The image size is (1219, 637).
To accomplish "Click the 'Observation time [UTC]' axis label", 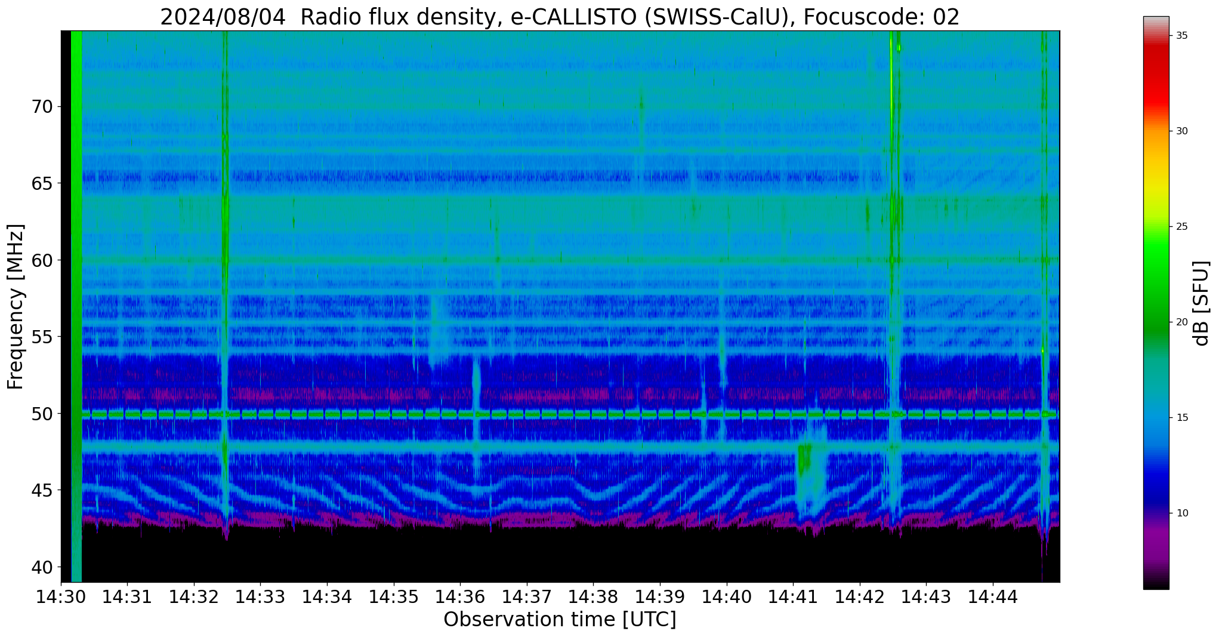I will (x=560, y=619).
